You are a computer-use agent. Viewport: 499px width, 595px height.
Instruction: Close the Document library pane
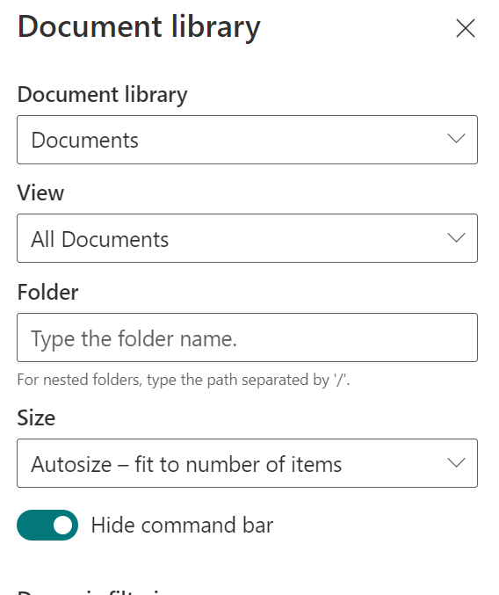click(x=466, y=28)
